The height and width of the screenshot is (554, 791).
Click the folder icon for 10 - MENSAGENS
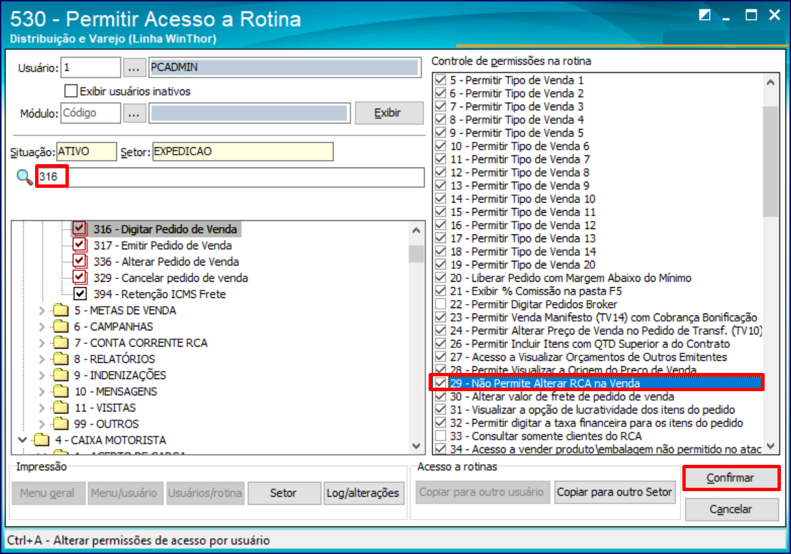pyautogui.click(x=61, y=391)
